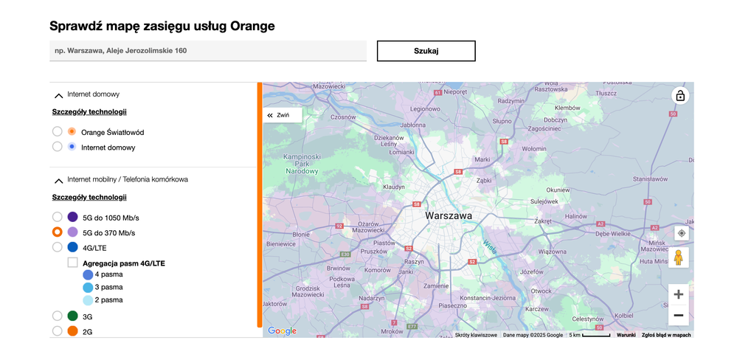This screenshot has height=343, width=737.
Task: Click the Street View pegman icon
Action: pyautogui.click(x=679, y=257)
